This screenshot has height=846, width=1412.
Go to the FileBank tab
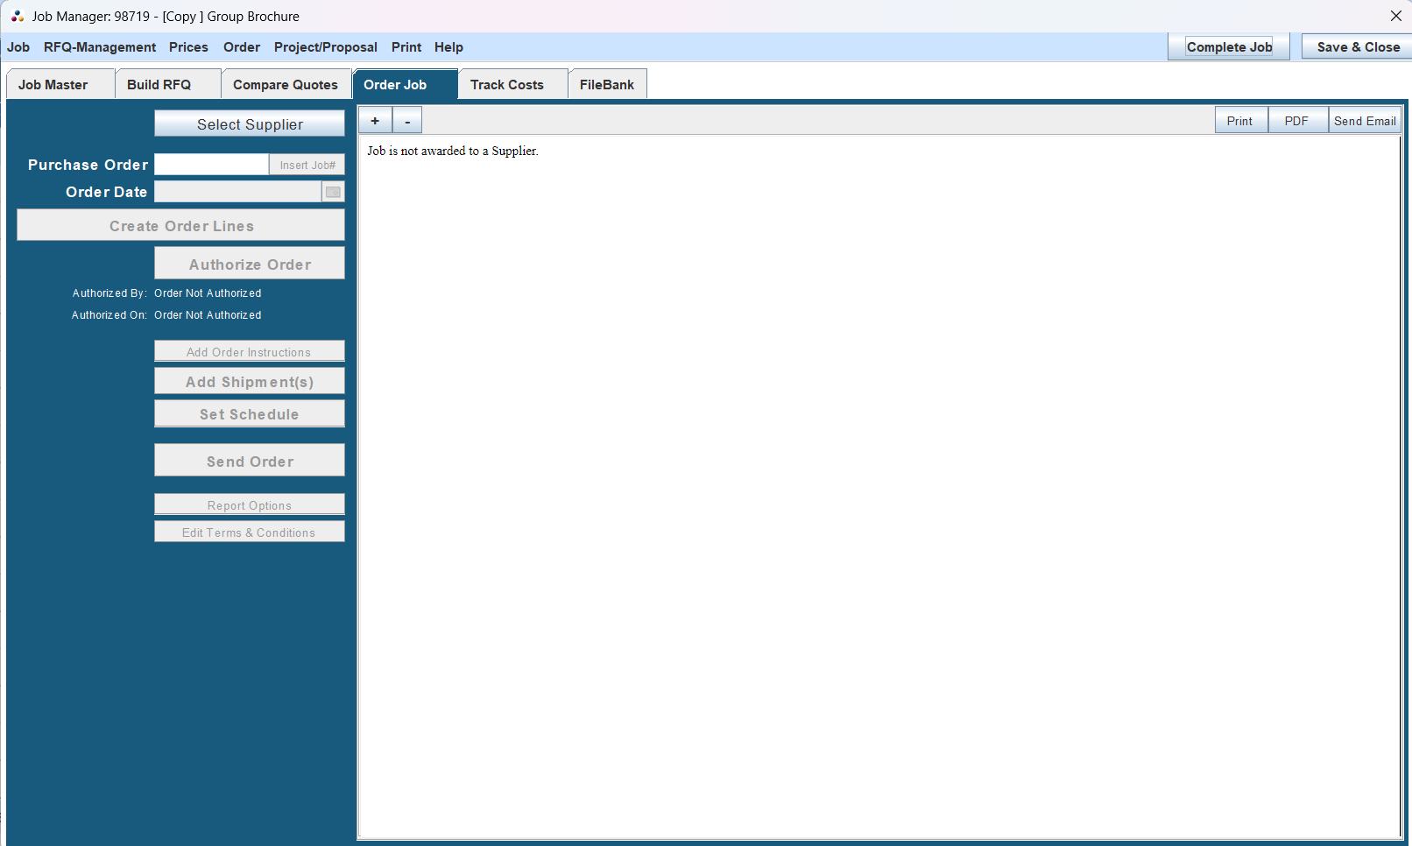click(x=606, y=85)
